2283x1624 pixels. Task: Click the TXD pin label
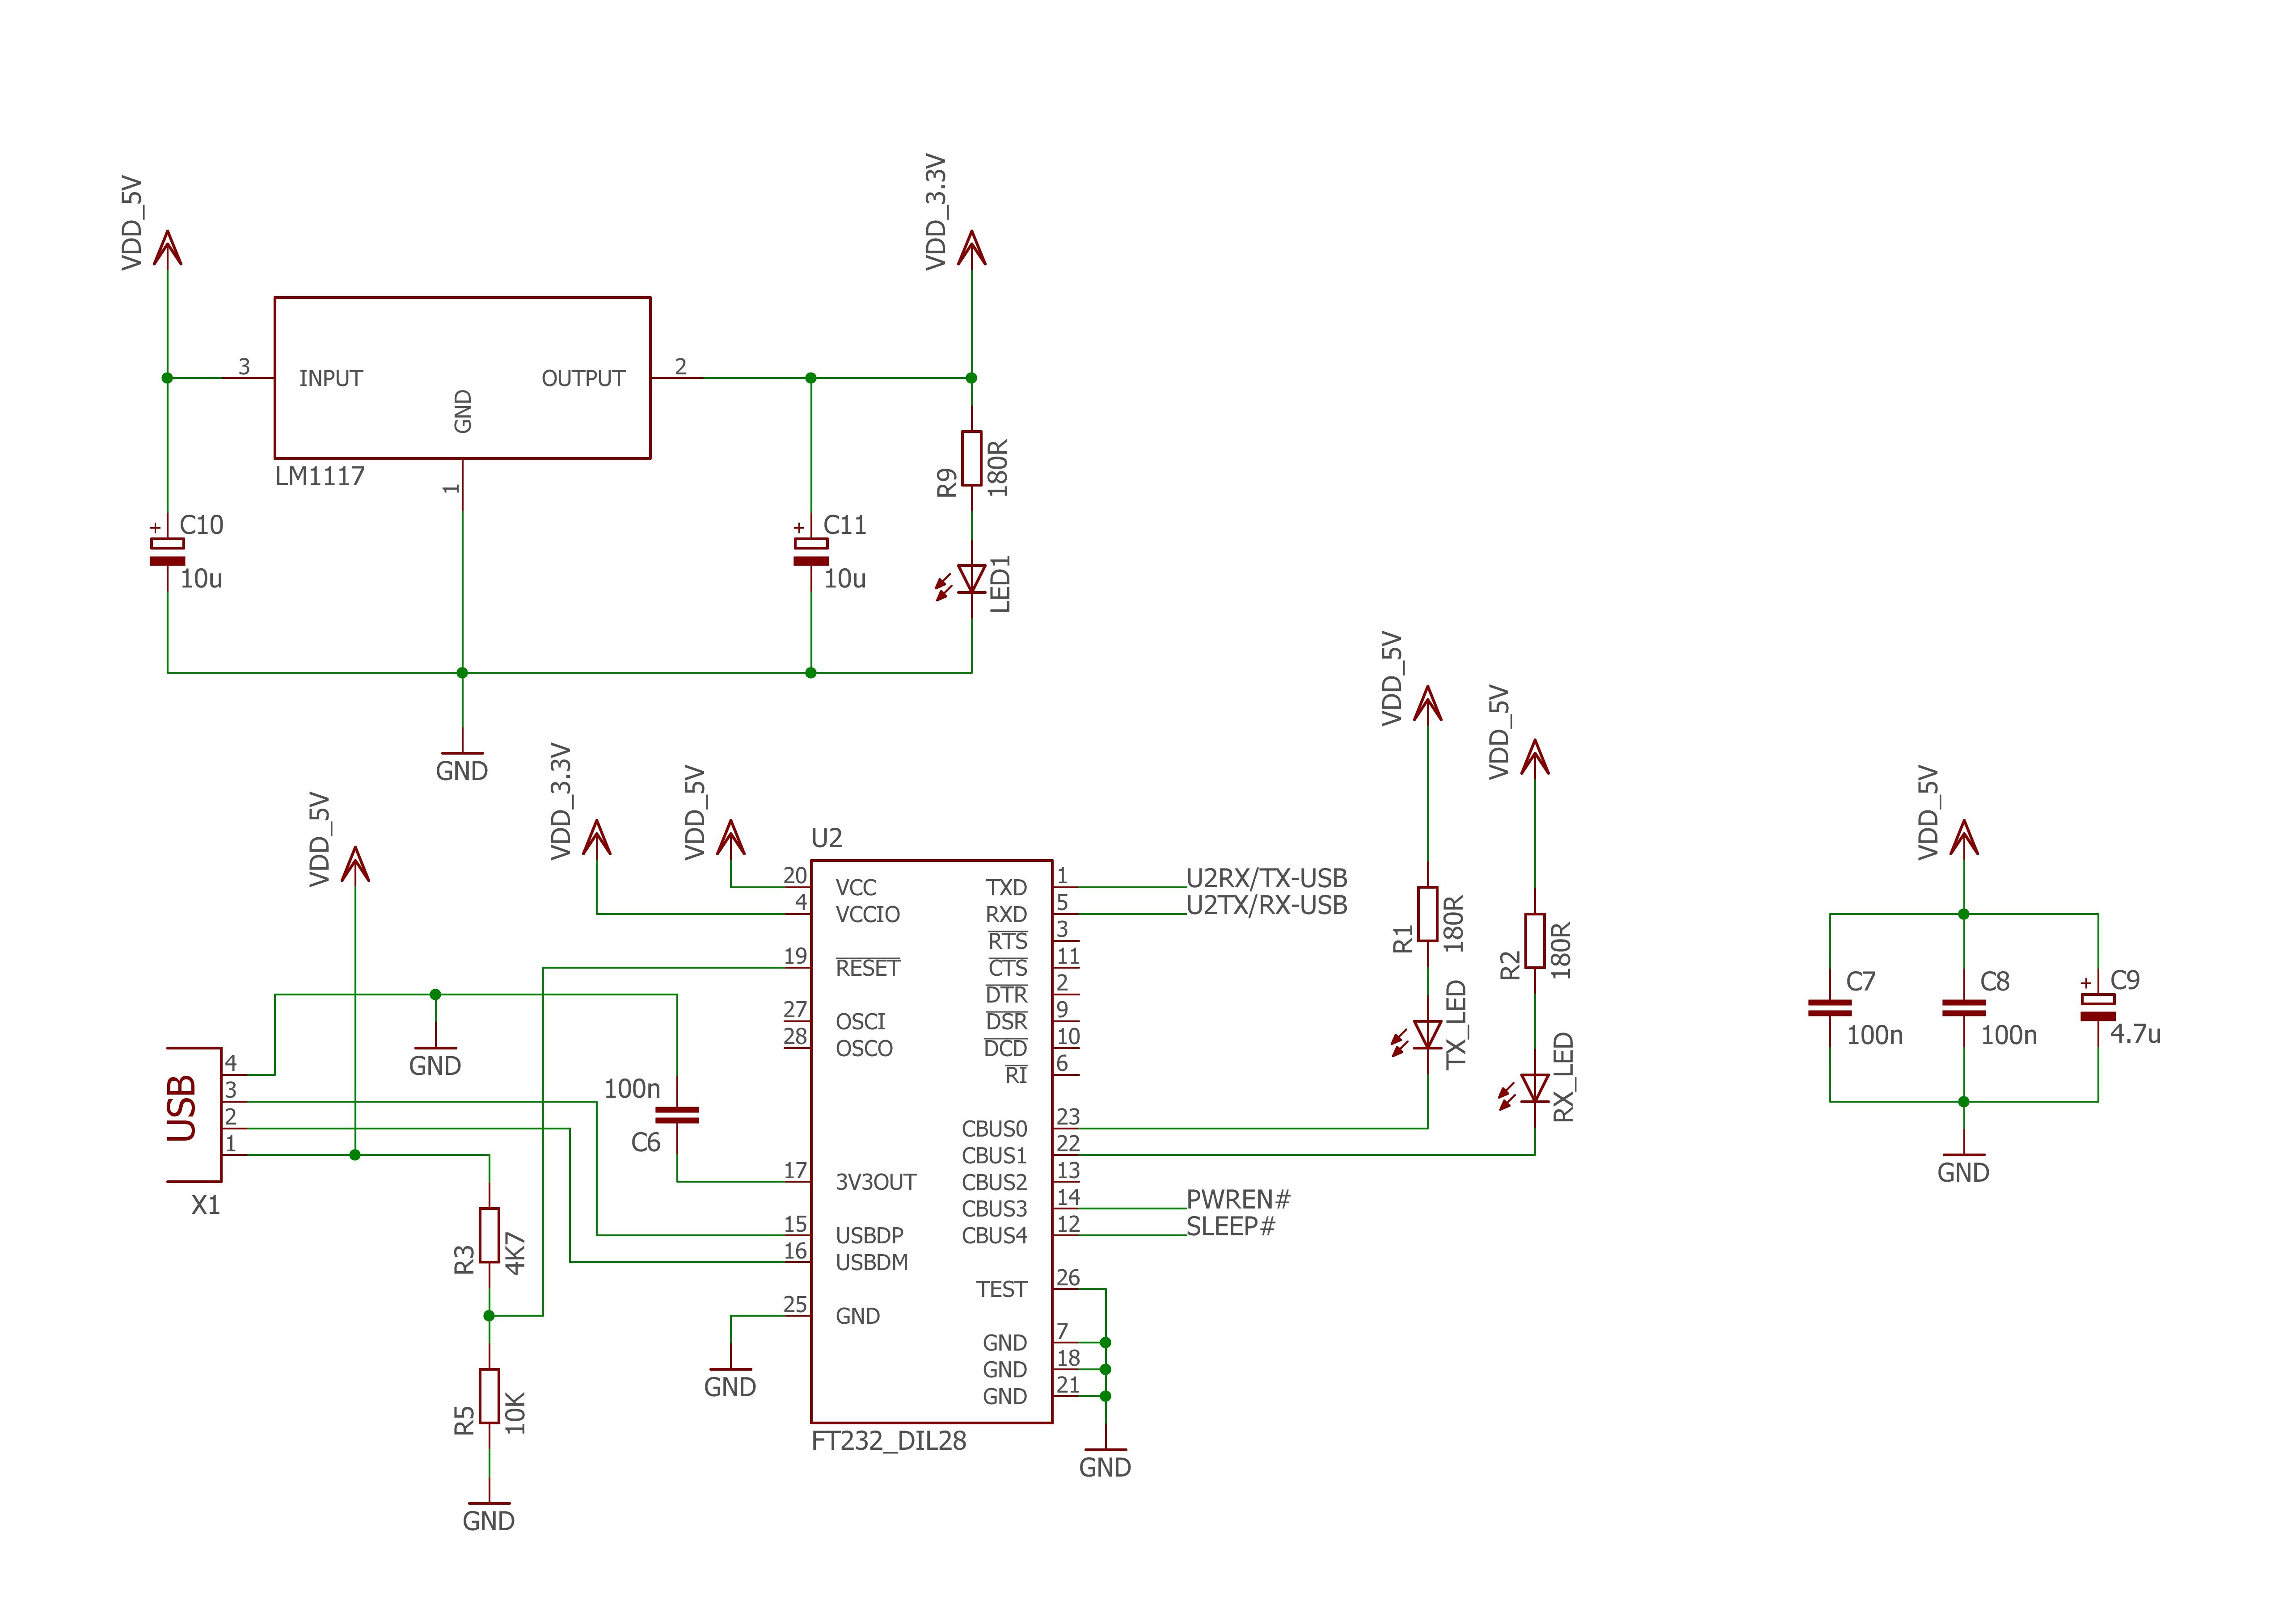tap(1006, 888)
